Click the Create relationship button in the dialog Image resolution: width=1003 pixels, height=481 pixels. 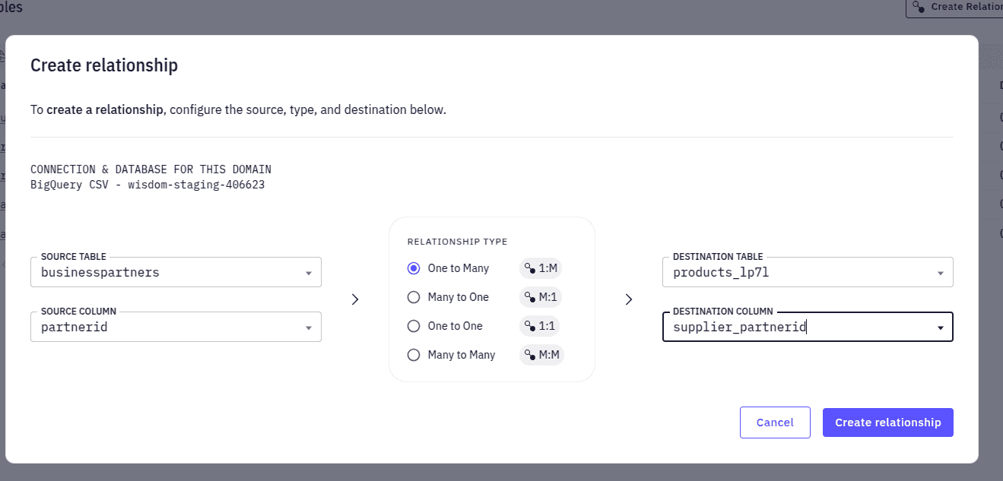point(887,422)
